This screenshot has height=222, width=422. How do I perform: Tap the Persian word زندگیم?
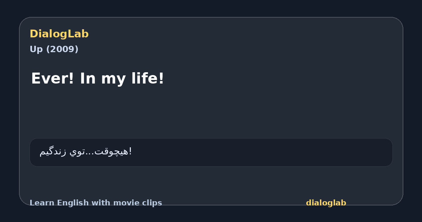point(53,152)
